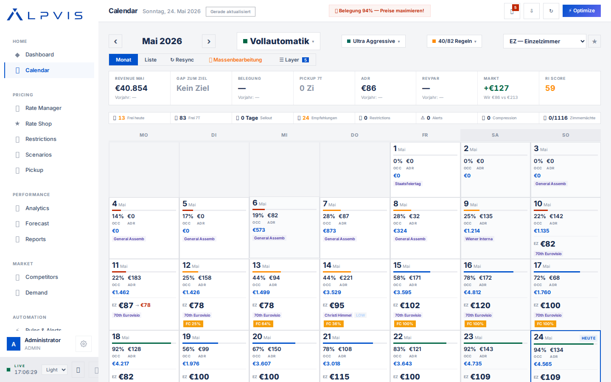This screenshot has width=611, height=382.
Task: Click the Revenue Mai €40.854 card
Action: coord(140,88)
